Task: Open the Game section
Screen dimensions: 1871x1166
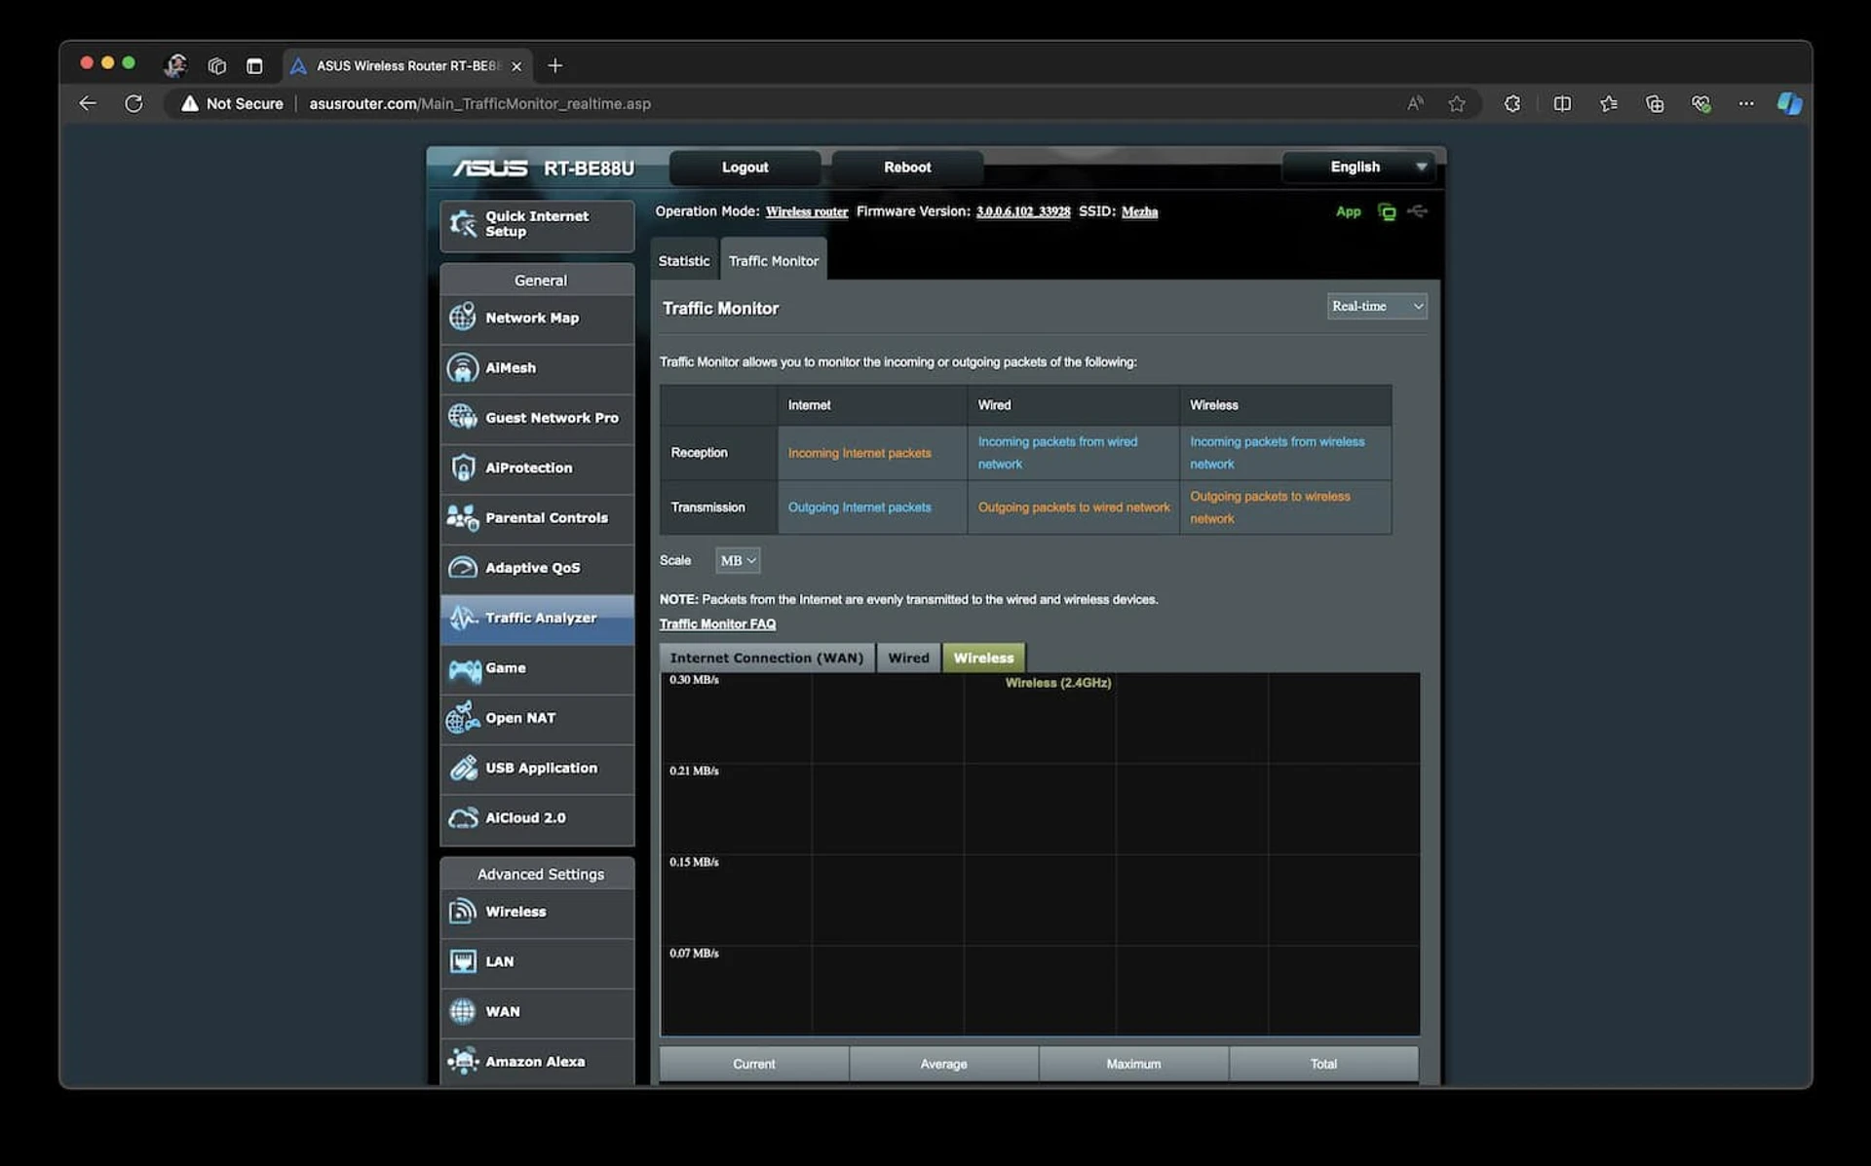Action: pos(537,668)
